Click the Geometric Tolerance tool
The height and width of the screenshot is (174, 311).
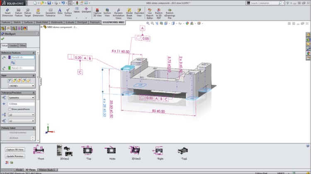tap(50, 12)
